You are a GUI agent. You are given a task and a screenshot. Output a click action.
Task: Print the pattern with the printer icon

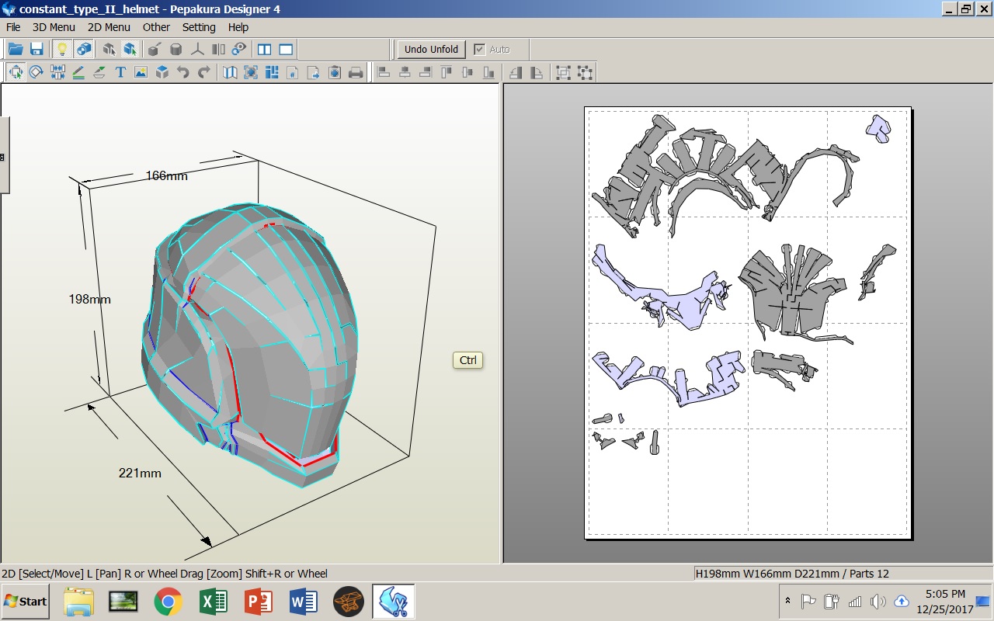pos(356,72)
